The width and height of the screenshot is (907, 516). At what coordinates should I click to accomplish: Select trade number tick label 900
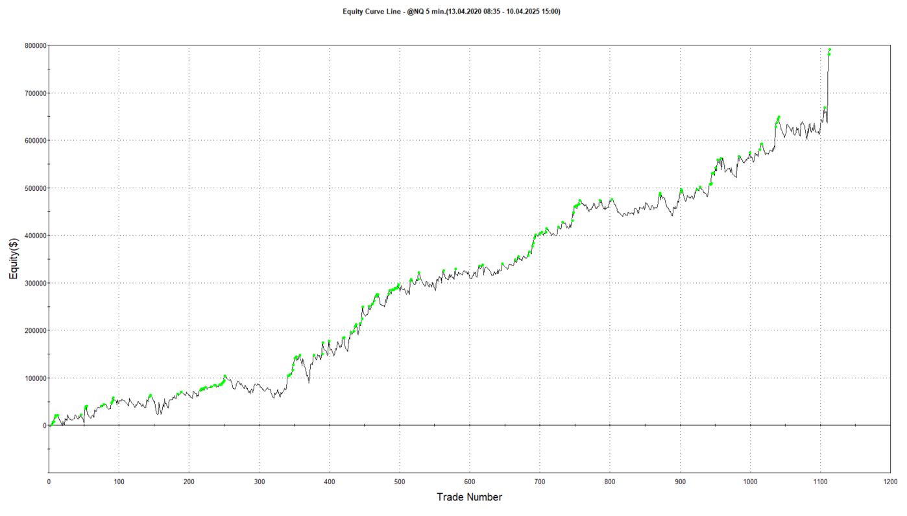click(x=679, y=482)
